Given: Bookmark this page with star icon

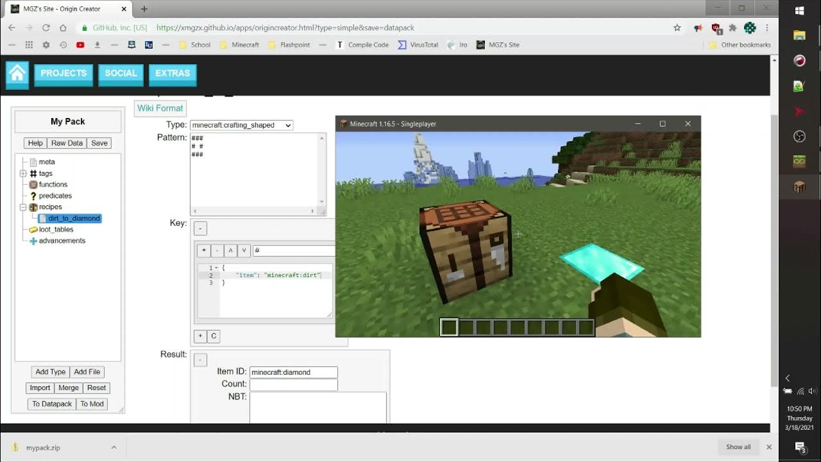Looking at the screenshot, I should (677, 28).
